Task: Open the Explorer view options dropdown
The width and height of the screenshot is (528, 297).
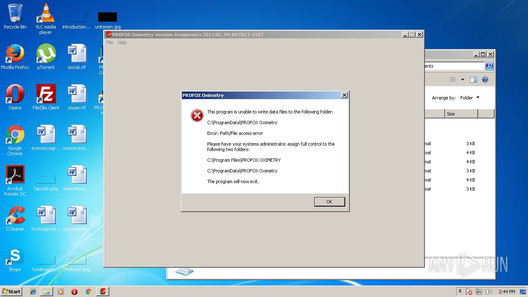Action: 462,80
